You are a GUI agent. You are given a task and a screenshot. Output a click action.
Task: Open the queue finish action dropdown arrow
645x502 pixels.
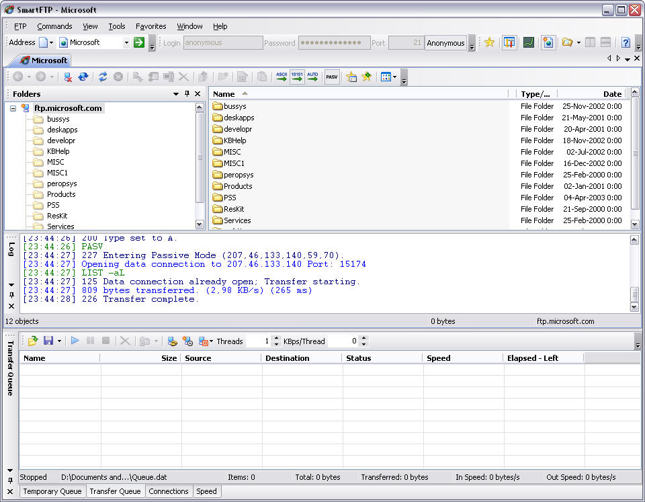(212, 341)
